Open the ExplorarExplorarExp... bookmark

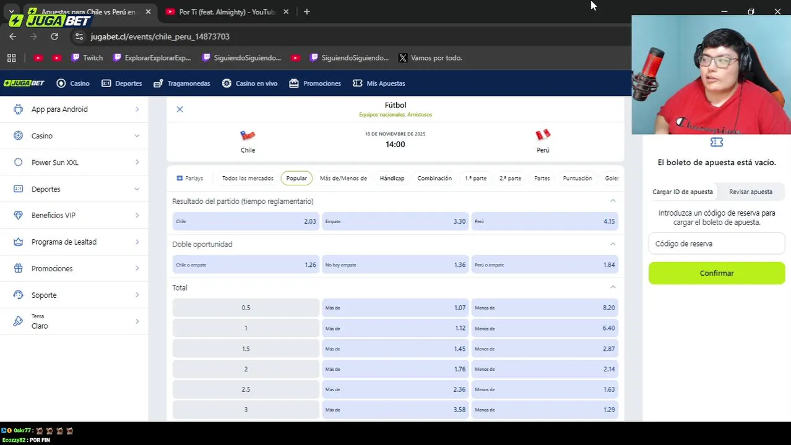tap(152, 57)
